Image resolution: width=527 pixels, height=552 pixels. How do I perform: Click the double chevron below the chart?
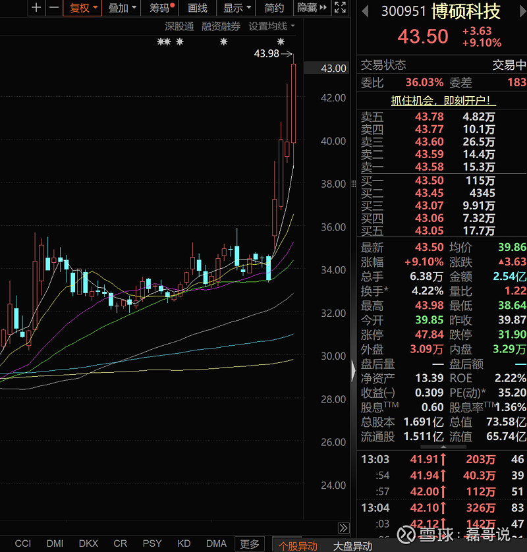pos(343,528)
